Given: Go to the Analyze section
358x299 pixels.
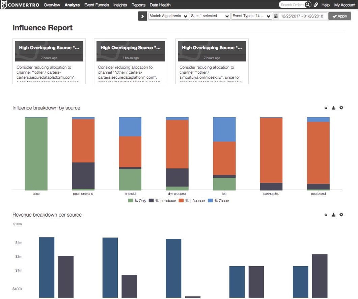Looking at the screenshot, I should click(x=72, y=5).
